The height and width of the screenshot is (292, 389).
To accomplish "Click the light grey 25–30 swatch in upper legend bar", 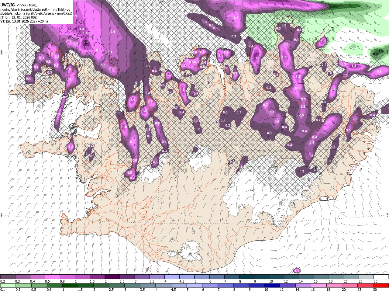I will (x=366, y=277).
